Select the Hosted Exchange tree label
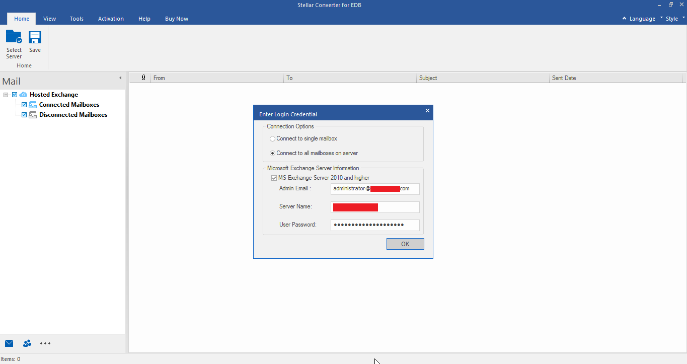This screenshot has height=364, width=687. (x=54, y=95)
